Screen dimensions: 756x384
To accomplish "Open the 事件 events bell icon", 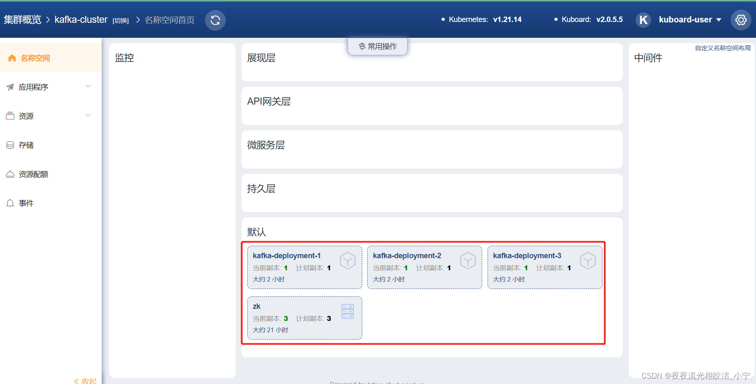I will pyautogui.click(x=10, y=203).
